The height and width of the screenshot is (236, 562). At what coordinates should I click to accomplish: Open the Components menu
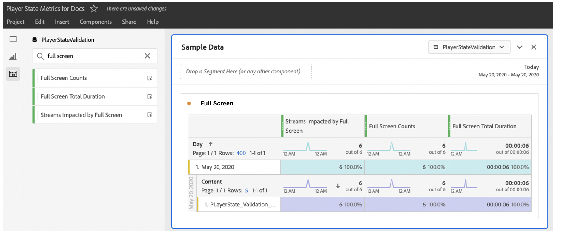click(96, 22)
